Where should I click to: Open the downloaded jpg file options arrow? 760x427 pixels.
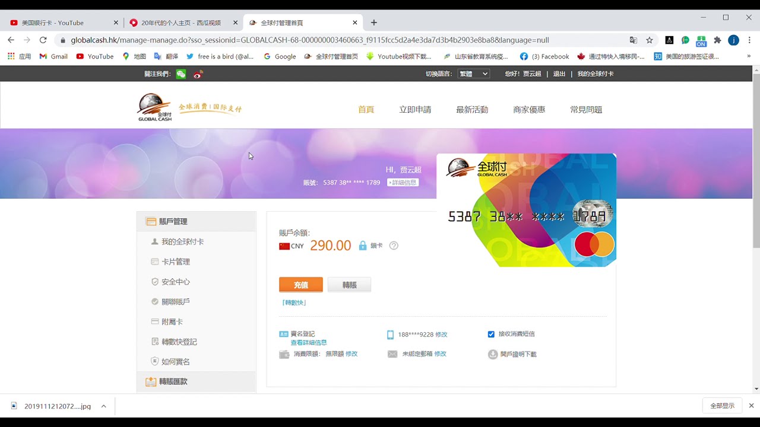tap(103, 406)
